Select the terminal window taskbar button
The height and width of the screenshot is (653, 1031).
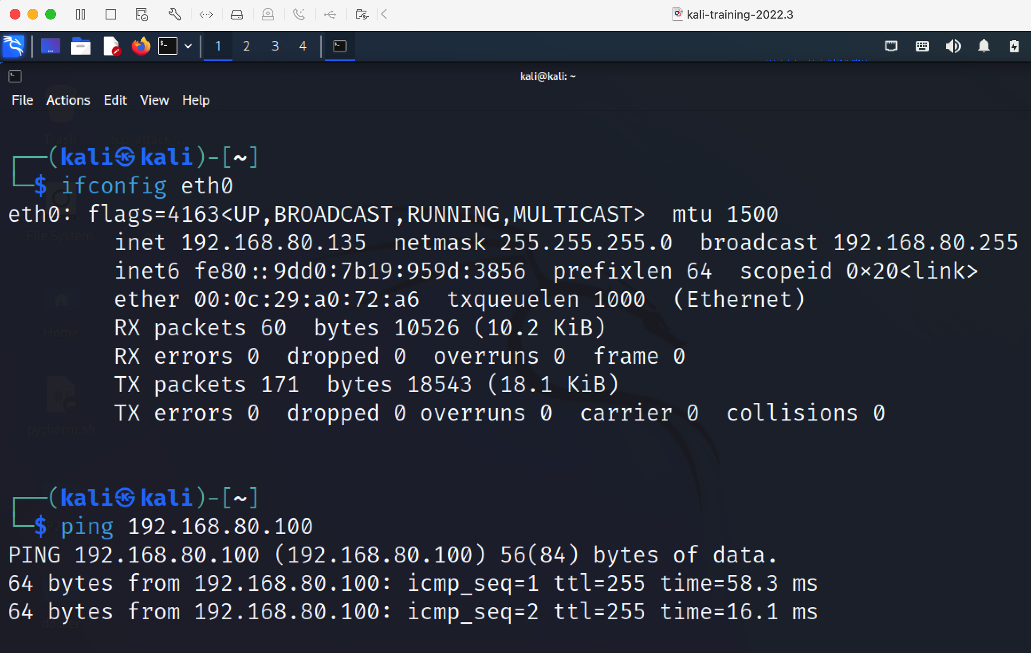[340, 46]
